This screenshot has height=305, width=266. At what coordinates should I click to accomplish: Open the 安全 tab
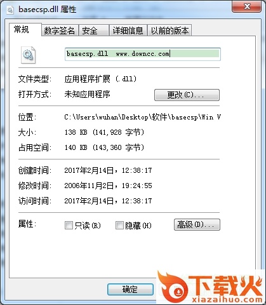tap(94, 30)
